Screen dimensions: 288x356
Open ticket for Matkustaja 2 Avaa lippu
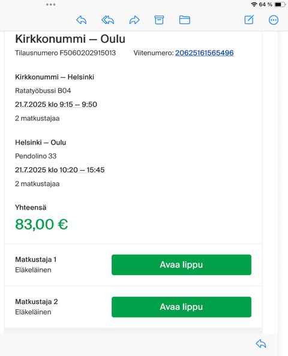181,307
